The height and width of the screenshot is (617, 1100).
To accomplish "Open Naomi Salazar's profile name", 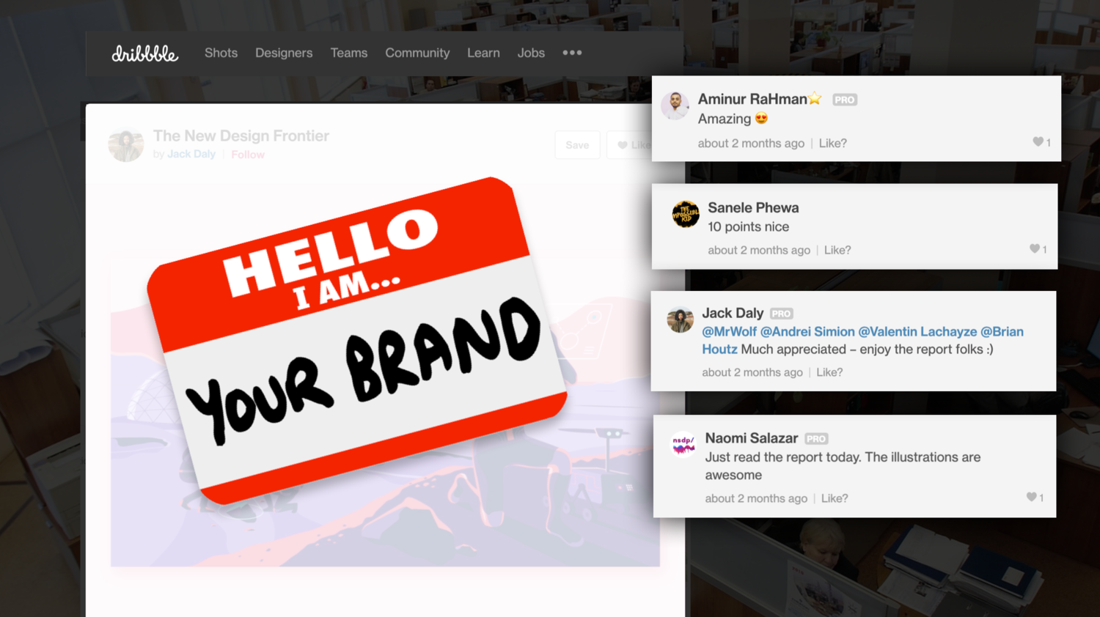I will 751,438.
